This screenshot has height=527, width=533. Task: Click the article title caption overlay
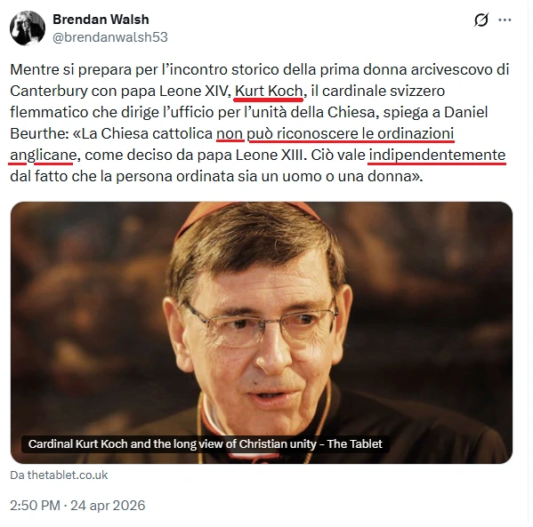(x=206, y=443)
